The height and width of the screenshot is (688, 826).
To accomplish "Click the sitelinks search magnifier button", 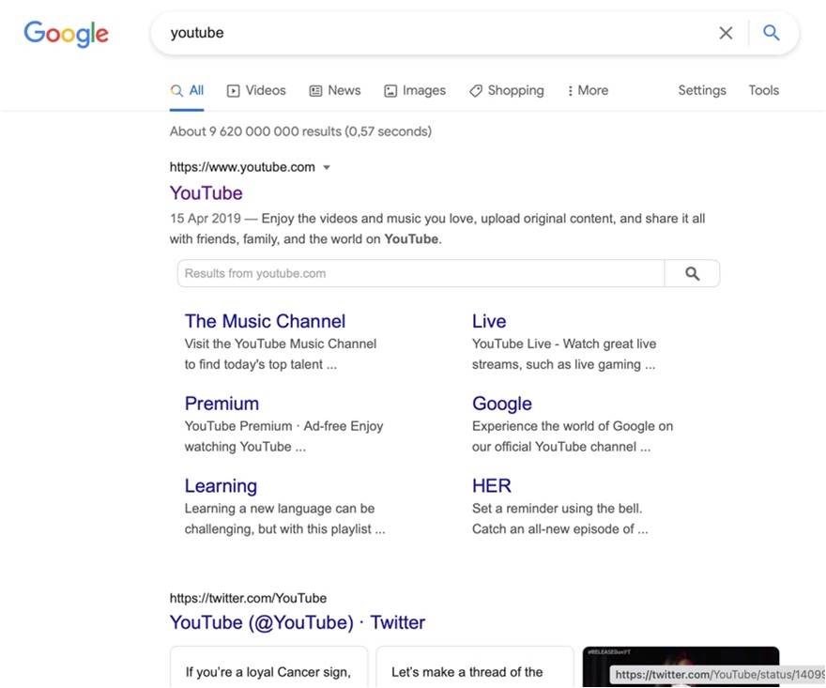I will coord(692,274).
